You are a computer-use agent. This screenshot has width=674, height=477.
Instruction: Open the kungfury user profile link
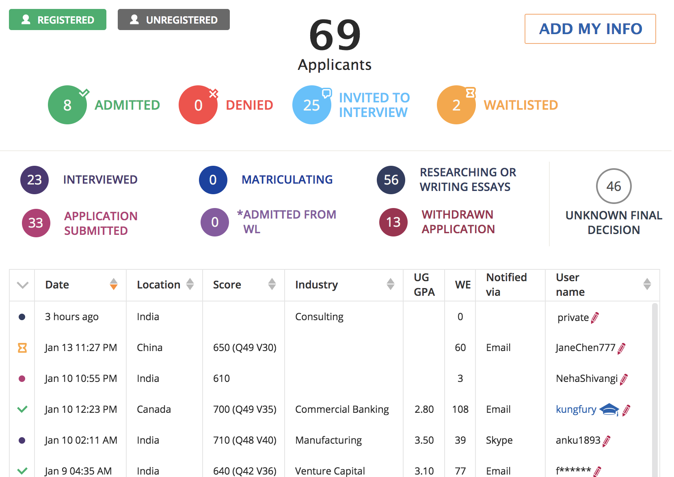click(576, 409)
